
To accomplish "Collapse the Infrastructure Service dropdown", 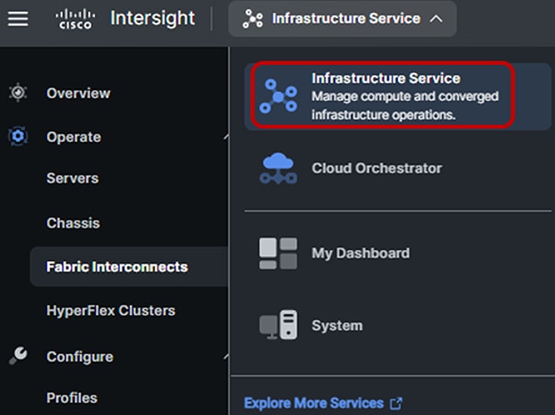I will click(343, 19).
